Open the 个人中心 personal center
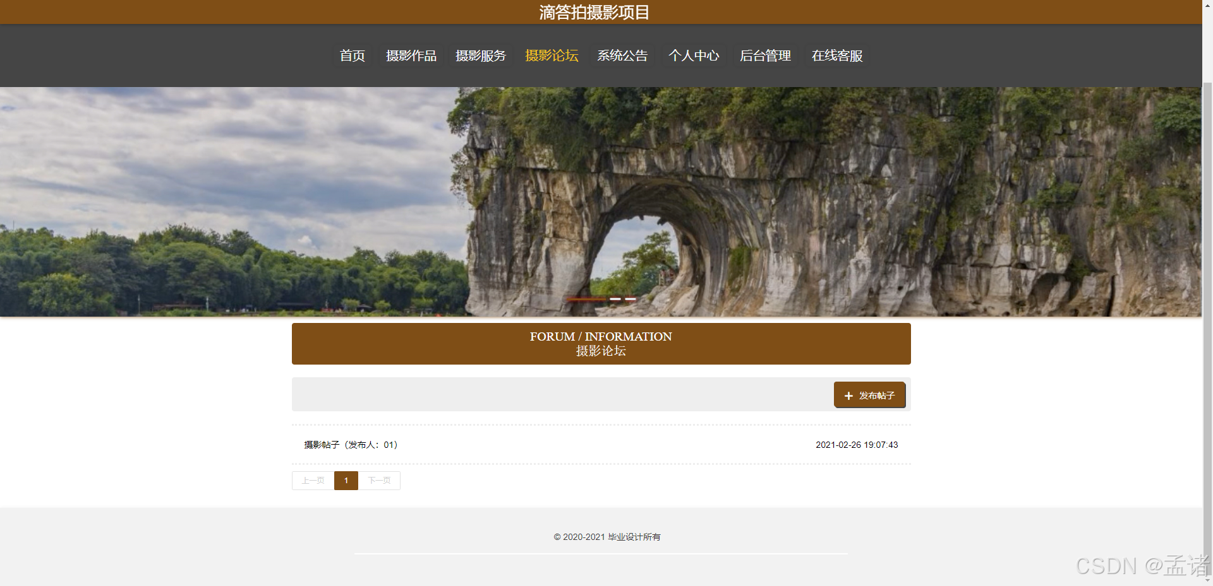This screenshot has width=1213, height=586. 694,56
